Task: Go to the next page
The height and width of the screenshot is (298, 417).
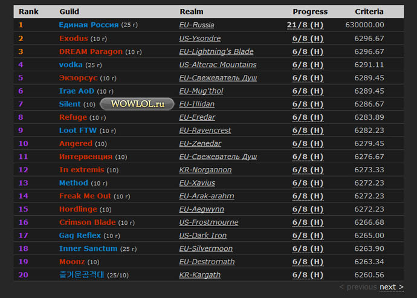Action: 391,287
